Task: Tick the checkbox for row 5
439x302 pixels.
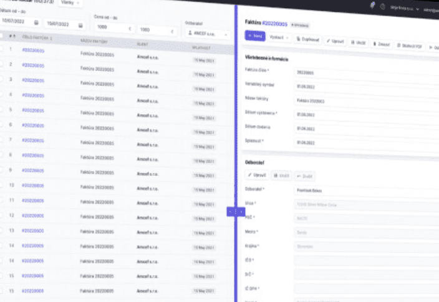Action: pos(1,109)
